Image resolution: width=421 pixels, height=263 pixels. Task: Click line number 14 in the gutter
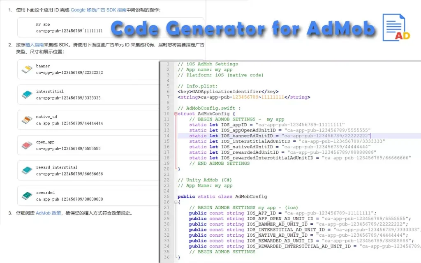[167, 136]
